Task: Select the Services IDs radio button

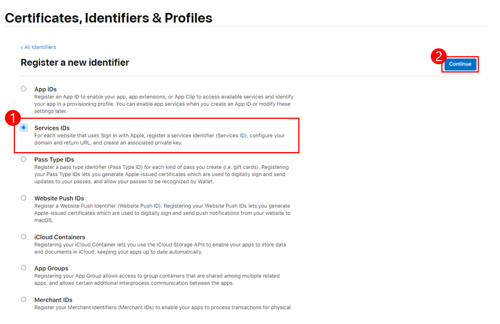Action: click(x=24, y=128)
